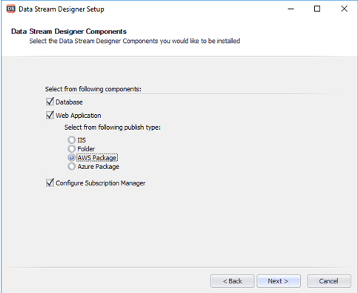Select the IIS publish type
The width and height of the screenshot is (358, 293).
coord(72,140)
